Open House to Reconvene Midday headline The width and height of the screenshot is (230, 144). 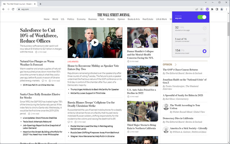coord(93,67)
